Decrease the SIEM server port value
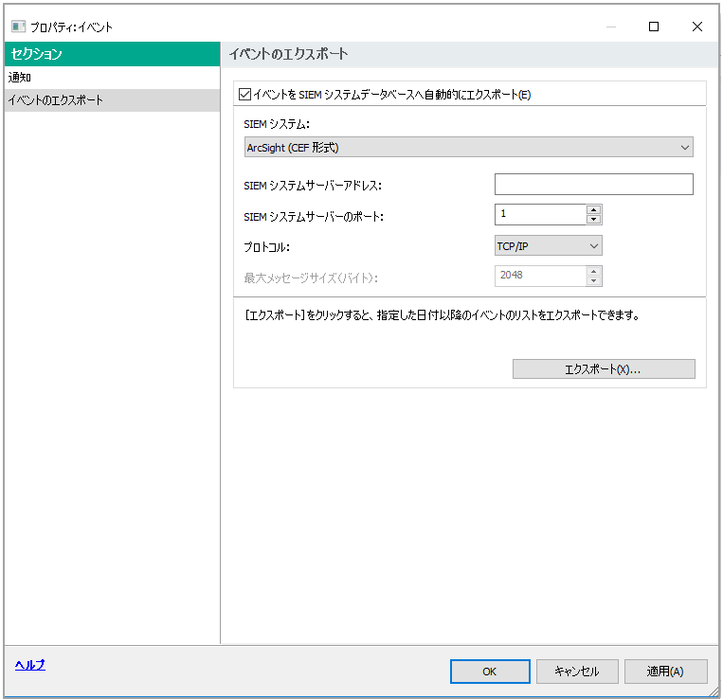723x699 pixels. pyautogui.click(x=594, y=220)
